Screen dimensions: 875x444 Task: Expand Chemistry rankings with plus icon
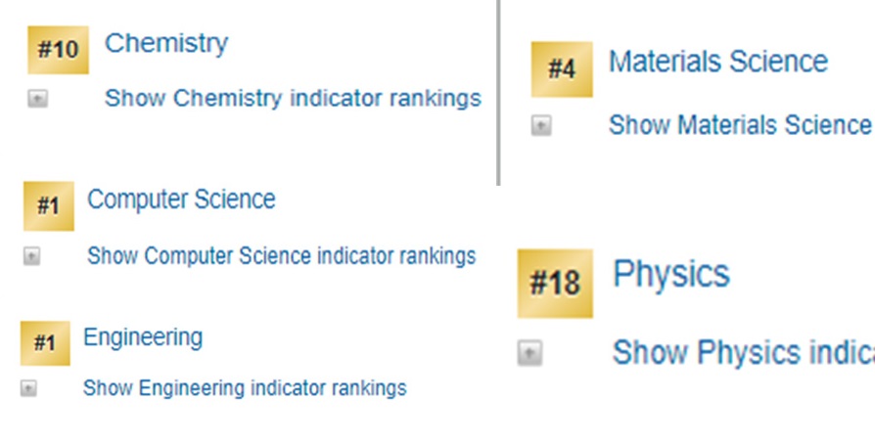[x=37, y=99]
